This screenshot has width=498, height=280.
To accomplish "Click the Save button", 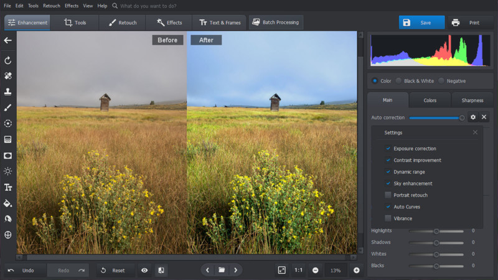I will [x=422, y=22].
